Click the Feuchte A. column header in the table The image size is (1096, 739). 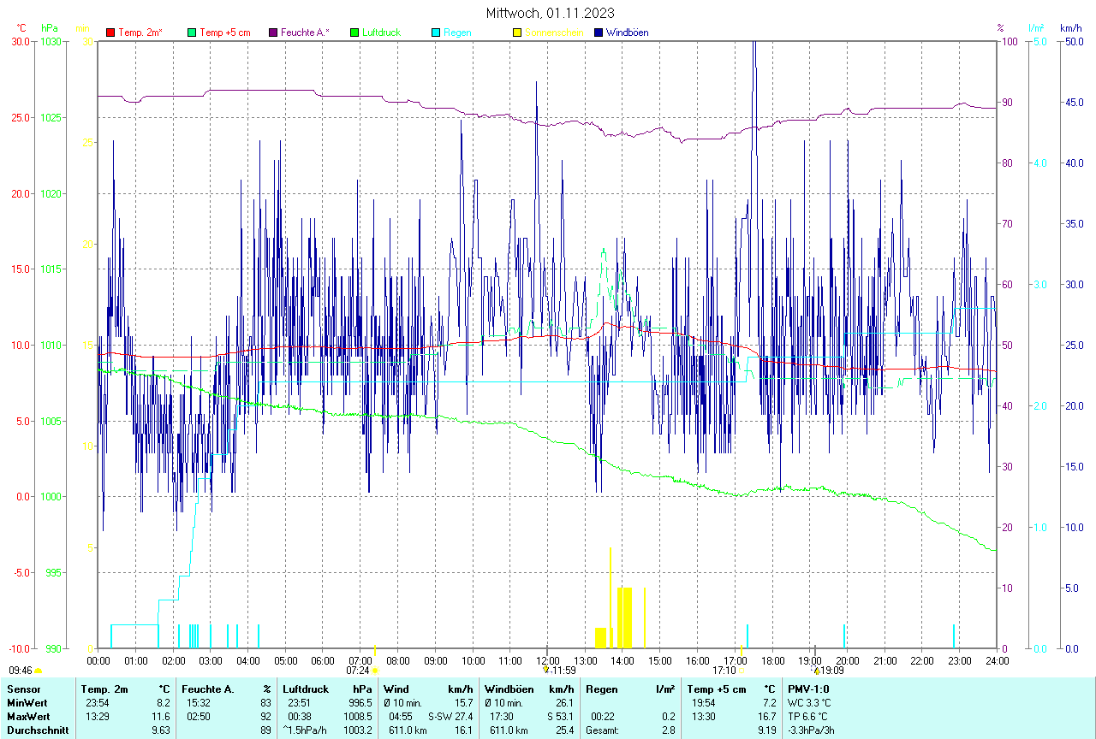pyautogui.click(x=208, y=689)
